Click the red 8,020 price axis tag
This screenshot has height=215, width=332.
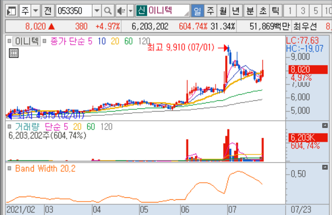click(x=308, y=70)
